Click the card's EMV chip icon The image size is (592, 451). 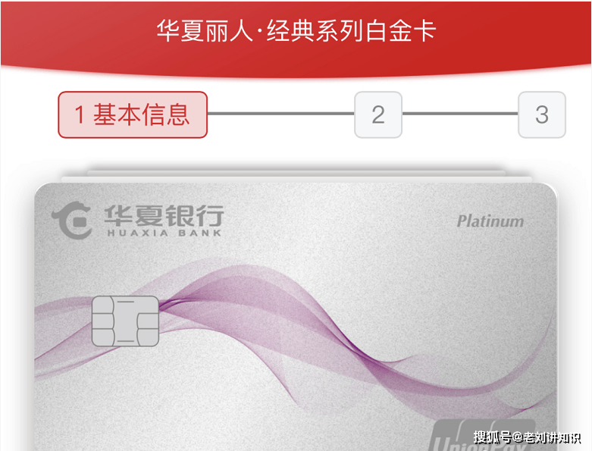(125, 321)
